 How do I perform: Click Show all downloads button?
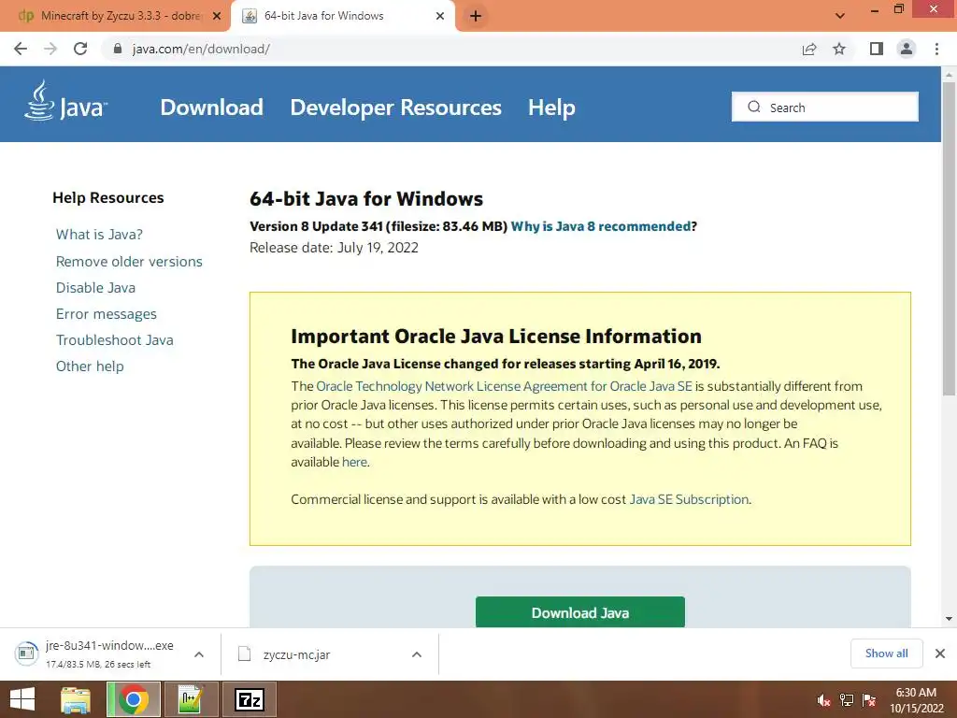tap(886, 653)
